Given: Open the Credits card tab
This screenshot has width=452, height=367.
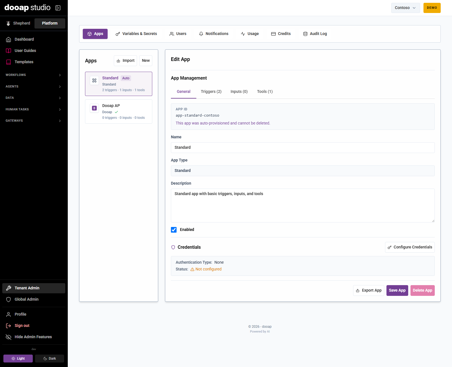Looking at the screenshot, I should pyautogui.click(x=281, y=34).
